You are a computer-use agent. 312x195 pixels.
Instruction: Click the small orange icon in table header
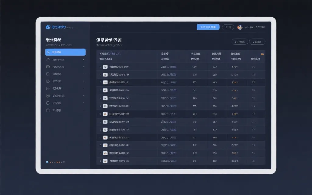click(262, 54)
